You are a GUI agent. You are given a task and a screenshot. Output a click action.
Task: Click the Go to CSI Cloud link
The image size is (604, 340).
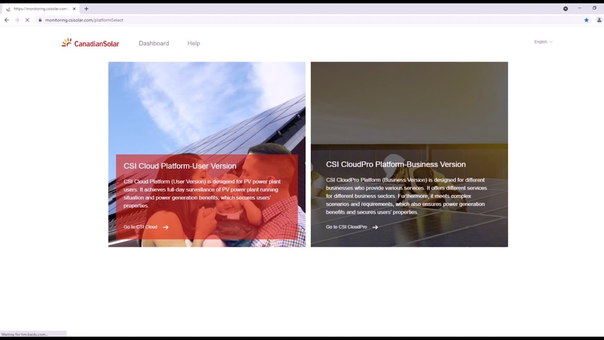coord(140,227)
